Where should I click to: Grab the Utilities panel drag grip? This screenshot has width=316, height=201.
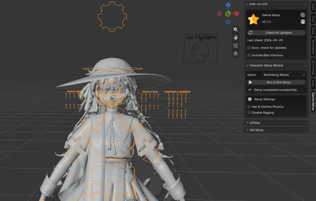(305, 123)
